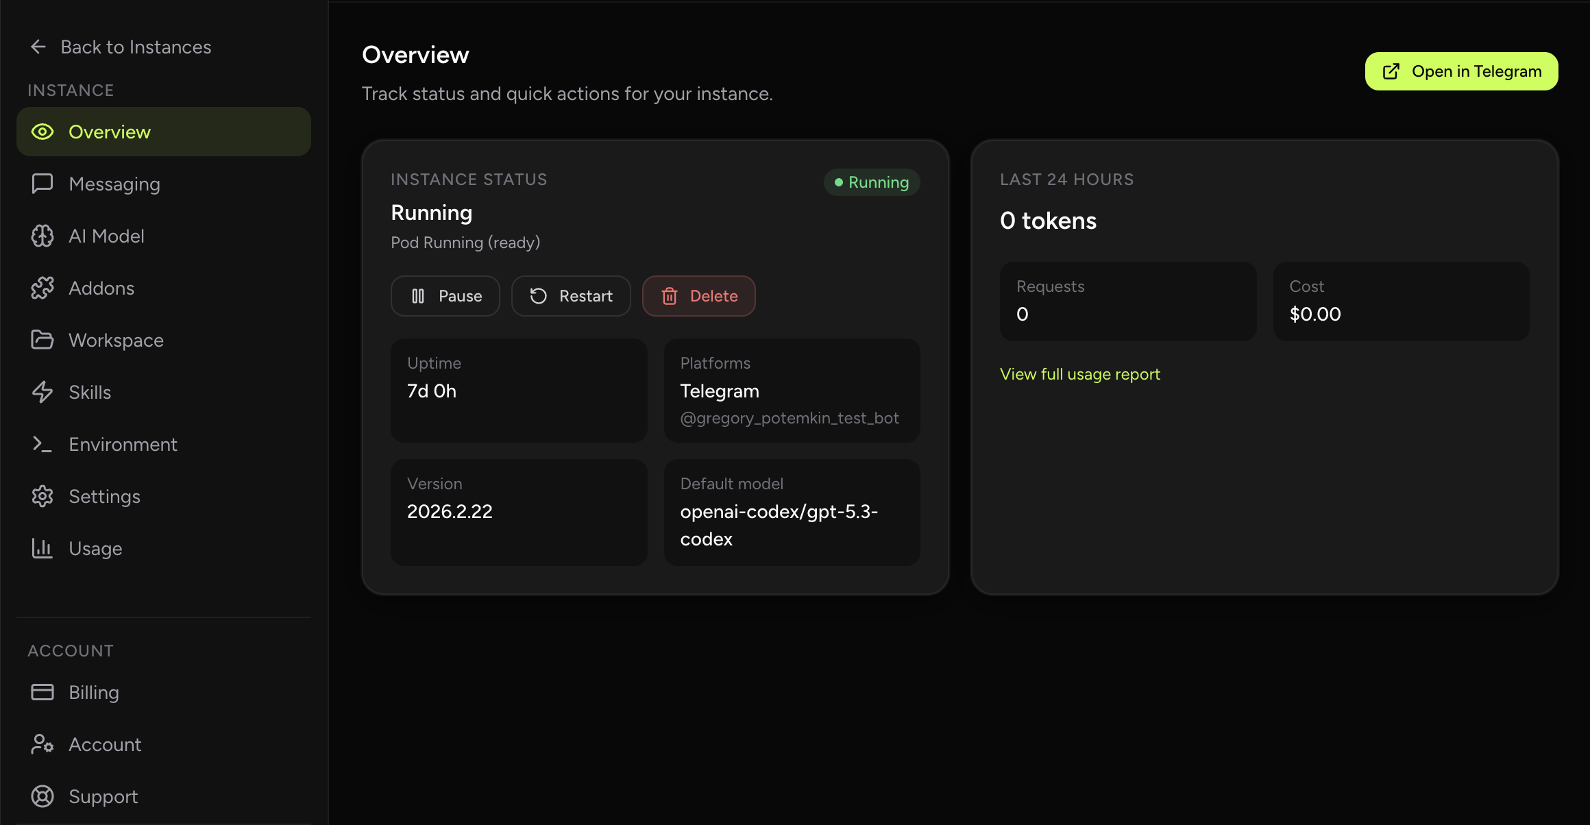Screen dimensions: 1590x825
Task: Click the Support help icon
Action: tap(42, 796)
